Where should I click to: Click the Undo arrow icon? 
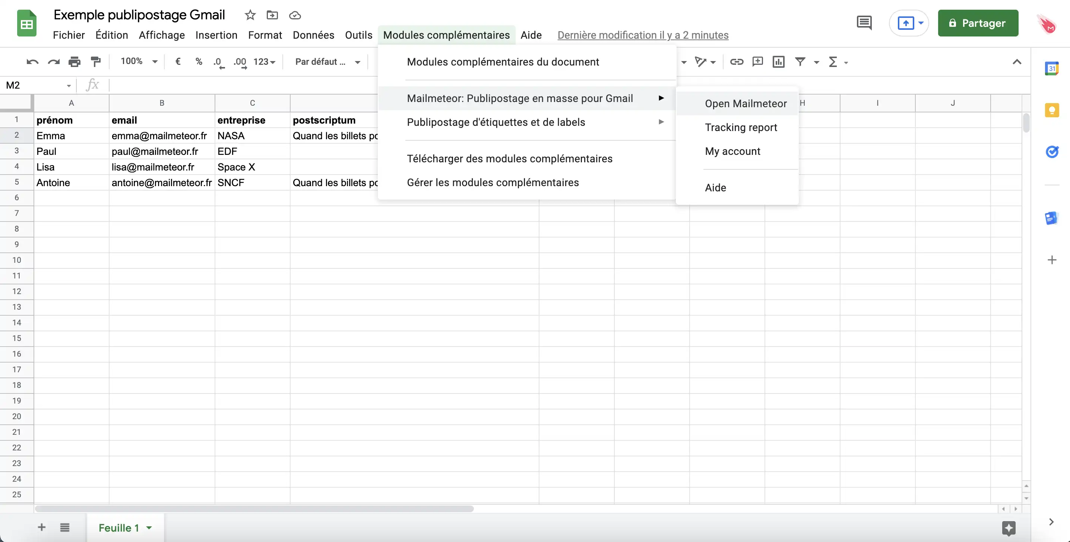pyautogui.click(x=32, y=62)
